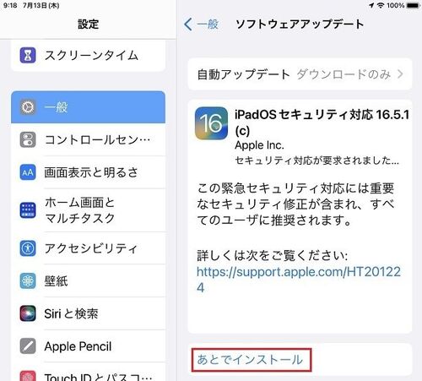Tap the Control Center switches icon
This screenshot has height=381, width=422.
tap(28, 139)
